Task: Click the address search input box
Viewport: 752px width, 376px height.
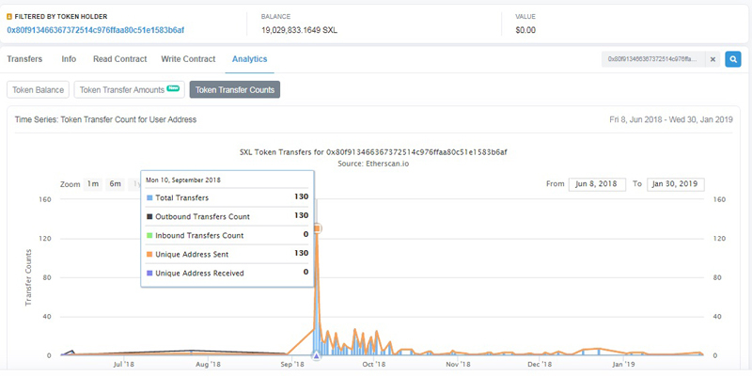Action: click(651, 59)
